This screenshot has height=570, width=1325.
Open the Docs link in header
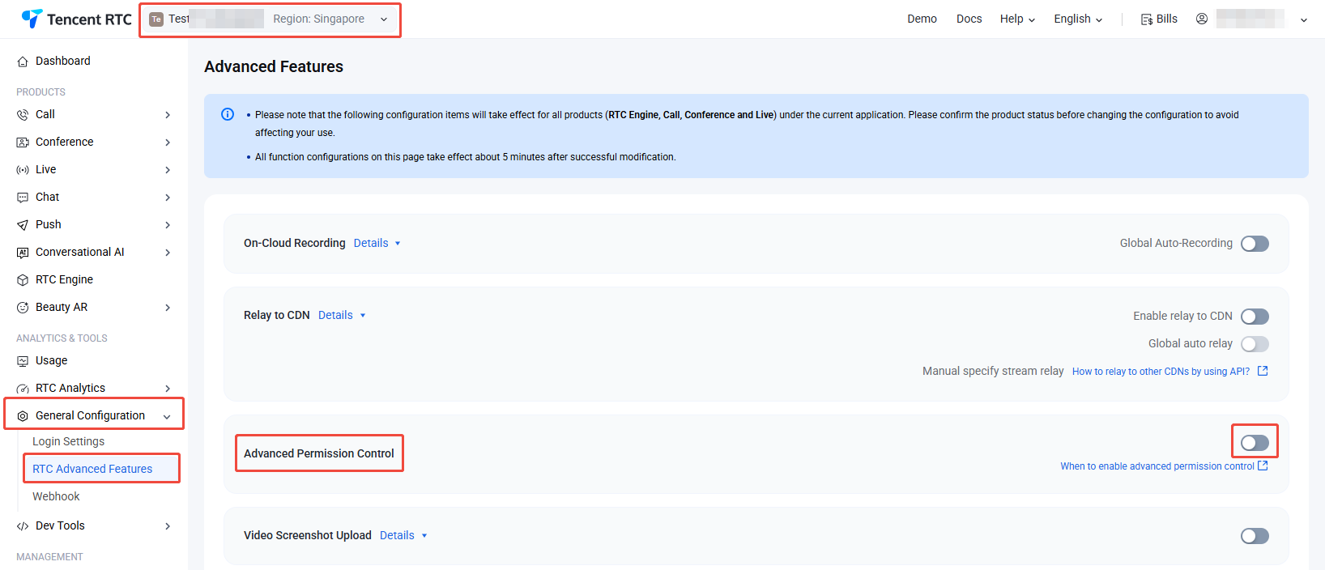[x=969, y=19]
